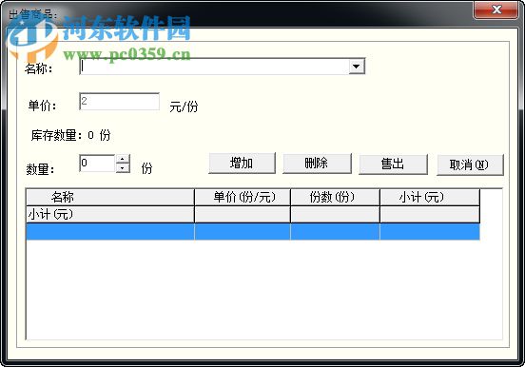Click the 售出 button

point(393,164)
